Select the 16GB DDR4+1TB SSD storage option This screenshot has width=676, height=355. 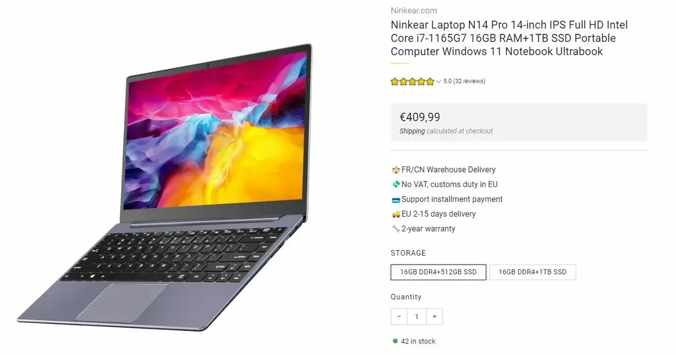point(532,272)
